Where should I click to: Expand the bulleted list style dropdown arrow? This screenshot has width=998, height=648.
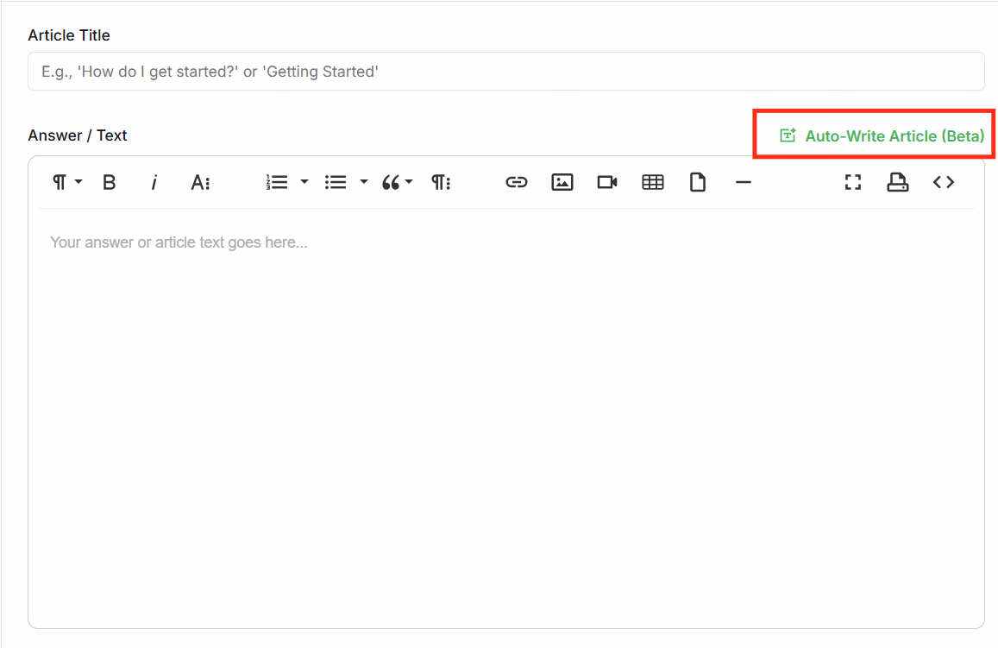[x=364, y=182]
